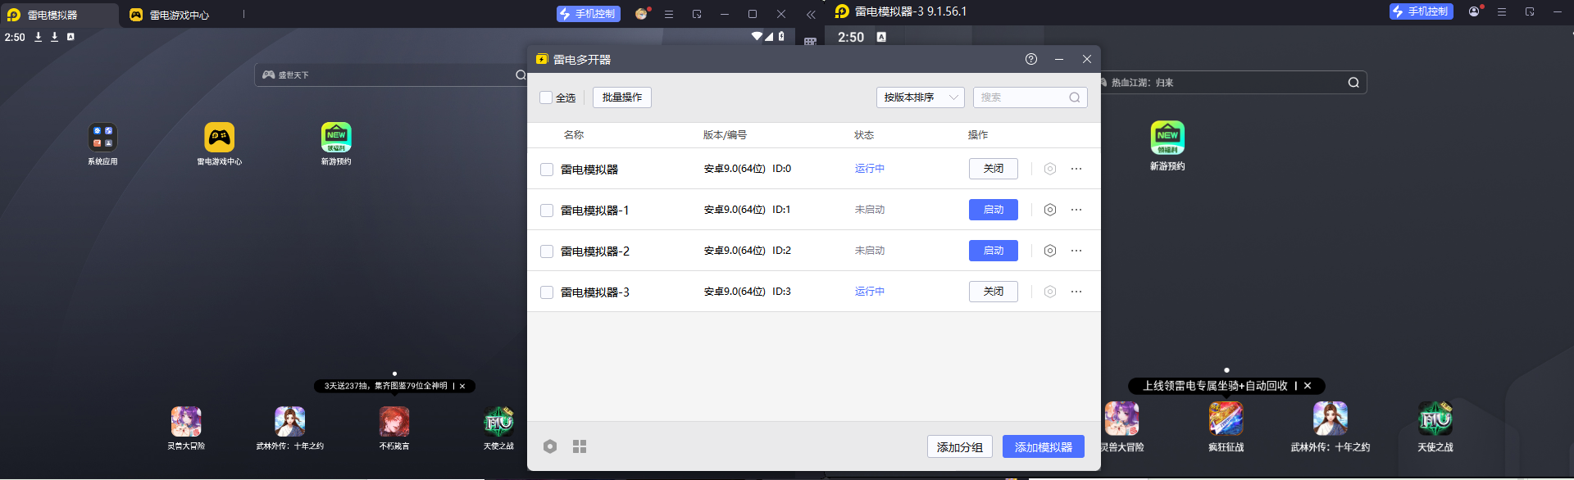Image resolution: width=1574 pixels, height=480 pixels.
Task: Open hamburger menu in right emulator title bar
Action: (1501, 11)
